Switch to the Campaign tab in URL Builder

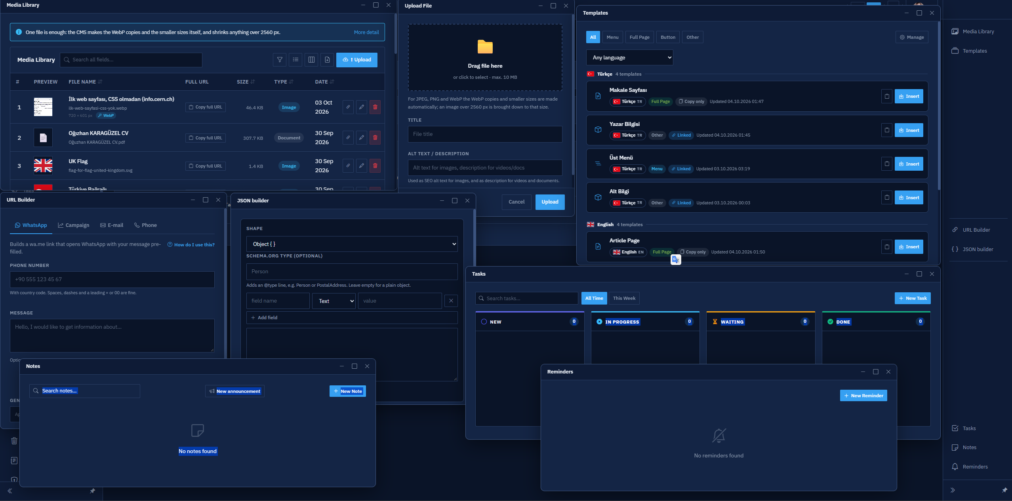click(74, 225)
